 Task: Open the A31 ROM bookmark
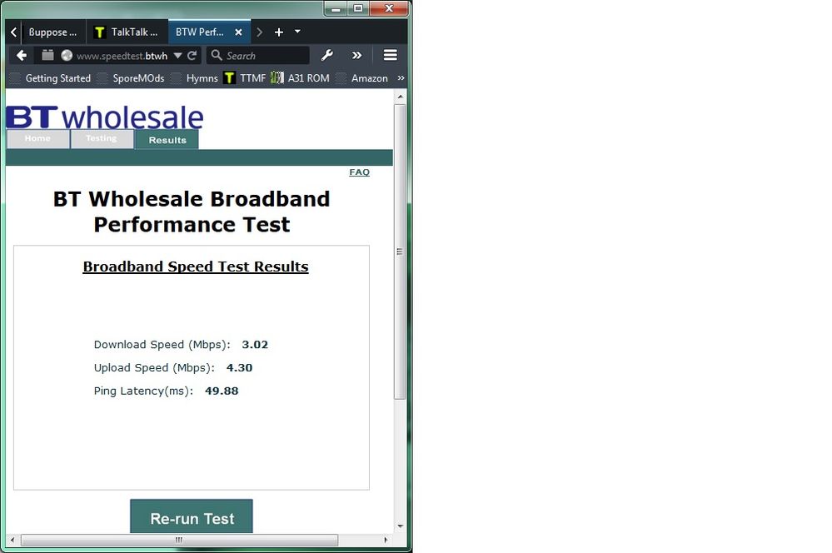(x=301, y=78)
